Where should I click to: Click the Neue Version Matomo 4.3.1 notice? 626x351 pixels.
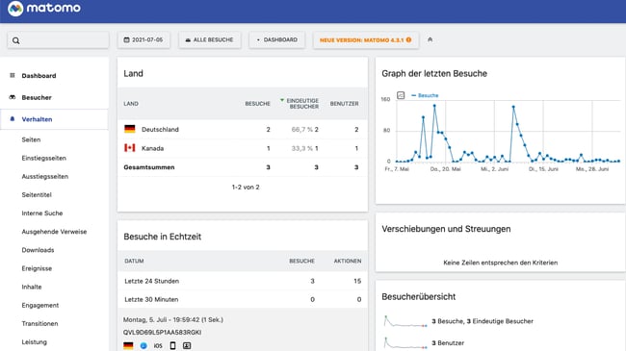point(366,39)
